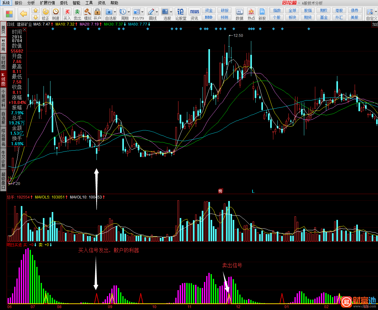This screenshot has width=378, height=310.
Task: Close the data info panel
Action: [x=25, y=30]
